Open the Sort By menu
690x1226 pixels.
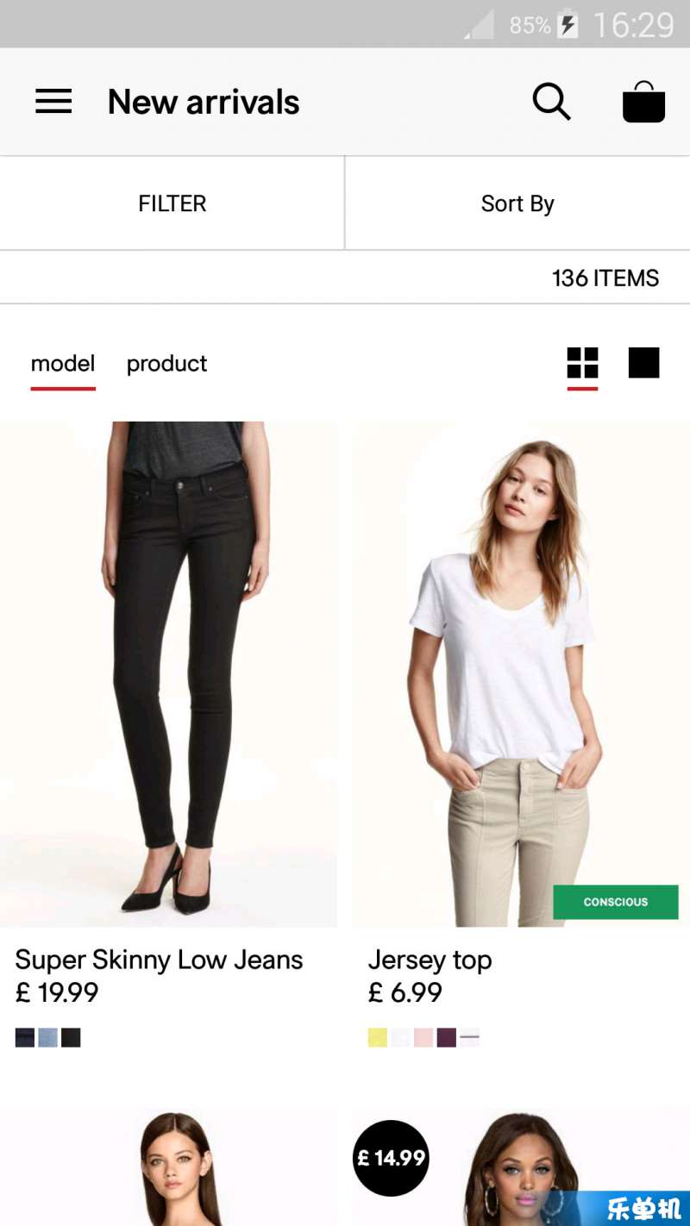point(517,203)
